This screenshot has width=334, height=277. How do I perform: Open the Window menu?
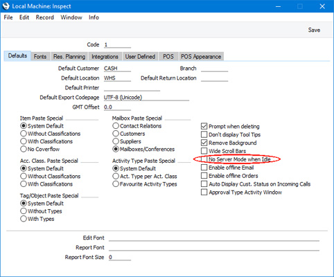point(71,17)
